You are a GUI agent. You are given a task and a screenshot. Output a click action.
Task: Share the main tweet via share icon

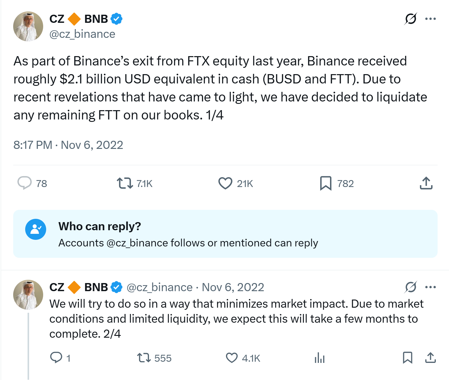click(426, 183)
